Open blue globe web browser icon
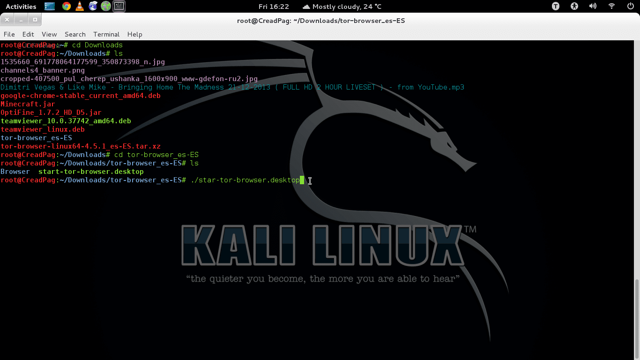Screen dimensions: 640x360 click(93, 7)
